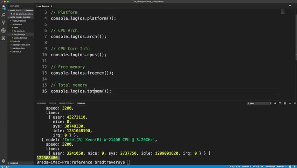
Task: Open the Search view icon
Action: click(x=4, y=15)
